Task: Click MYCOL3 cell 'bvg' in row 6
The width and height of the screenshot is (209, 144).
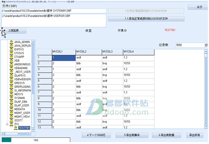Action: [x=113, y=87]
